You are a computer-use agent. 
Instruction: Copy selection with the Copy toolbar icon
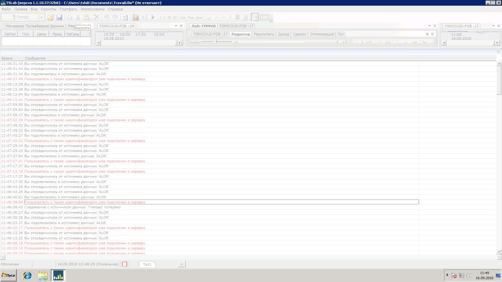tap(69, 18)
